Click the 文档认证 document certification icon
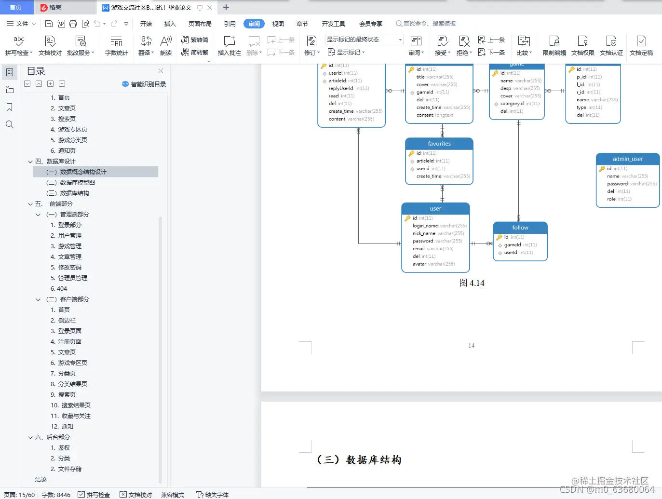The image size is (662, 499). coord(611,41)
